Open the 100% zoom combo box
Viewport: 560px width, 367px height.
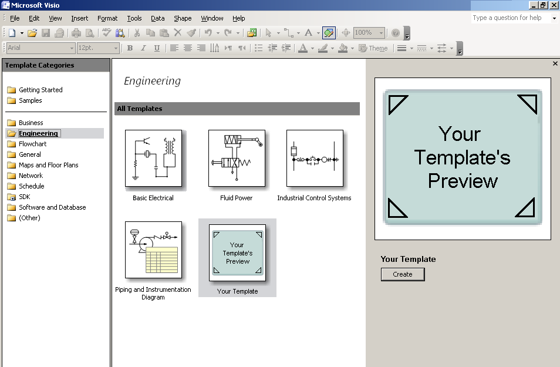pos(369,33)
